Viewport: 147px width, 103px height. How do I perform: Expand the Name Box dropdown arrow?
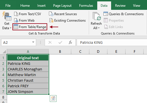tap(33, 42)
